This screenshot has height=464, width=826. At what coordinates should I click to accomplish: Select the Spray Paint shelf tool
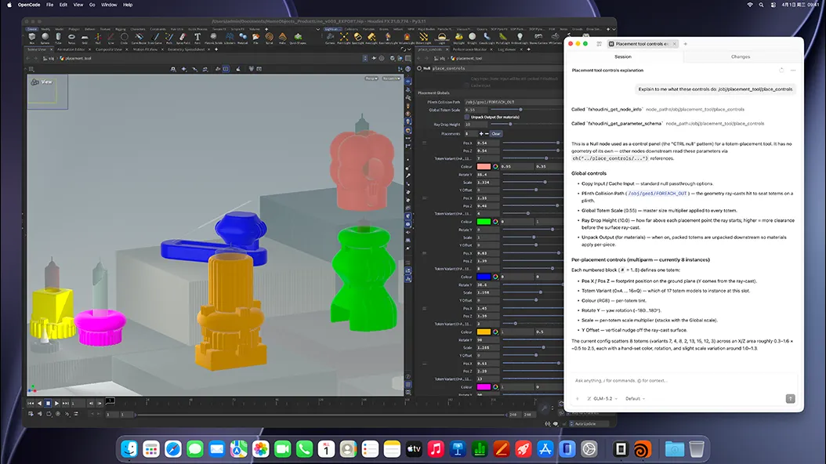pos(183,39)
